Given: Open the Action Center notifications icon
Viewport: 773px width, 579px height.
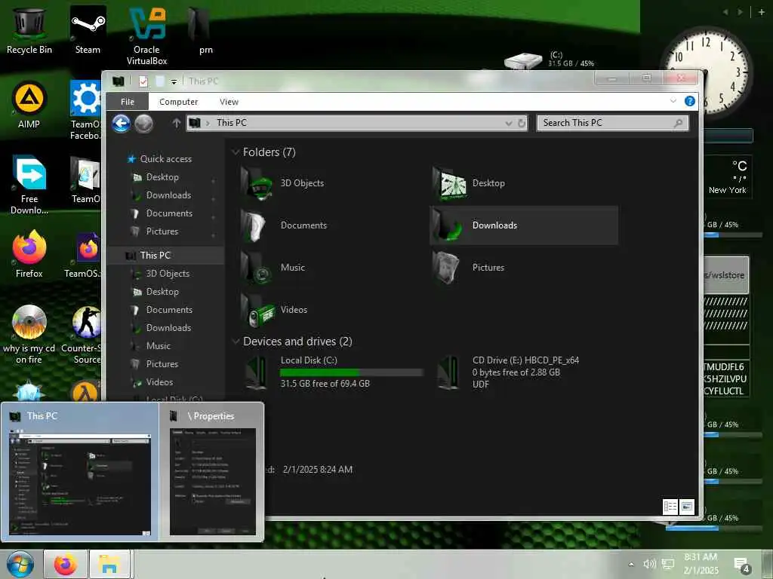Looking at the screenshot, I should (742, 565).
